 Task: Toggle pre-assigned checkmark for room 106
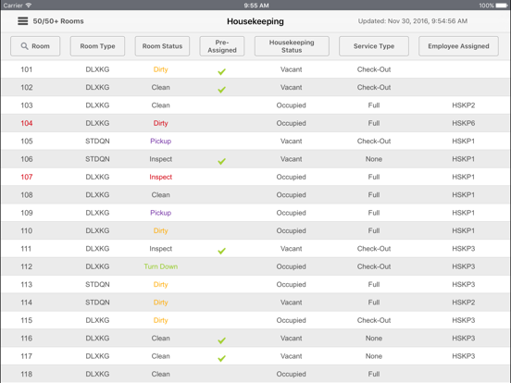pyautogui.click(x=221, y=161)
